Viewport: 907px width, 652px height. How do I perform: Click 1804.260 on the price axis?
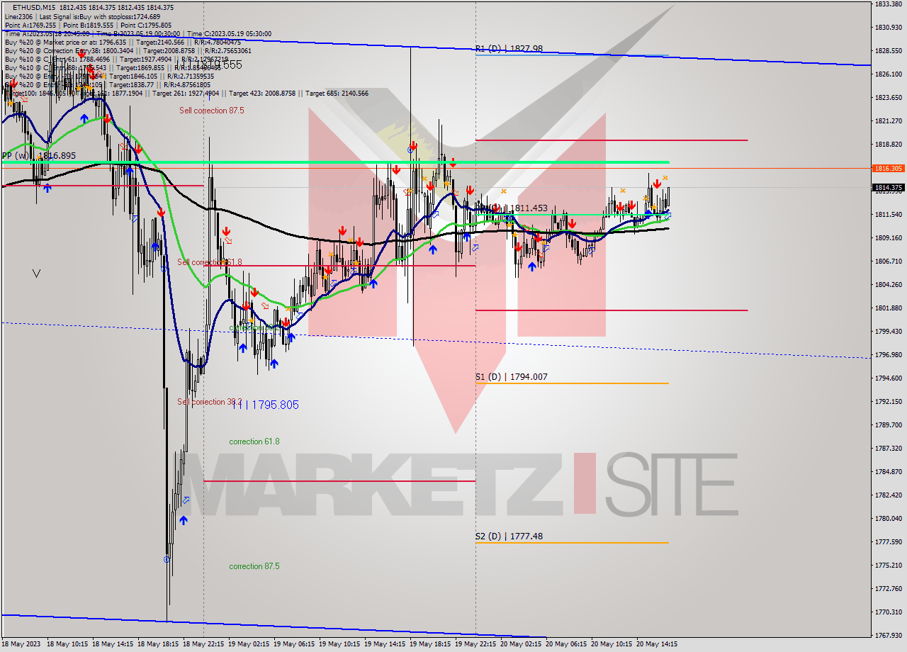[x=888, y=284]
